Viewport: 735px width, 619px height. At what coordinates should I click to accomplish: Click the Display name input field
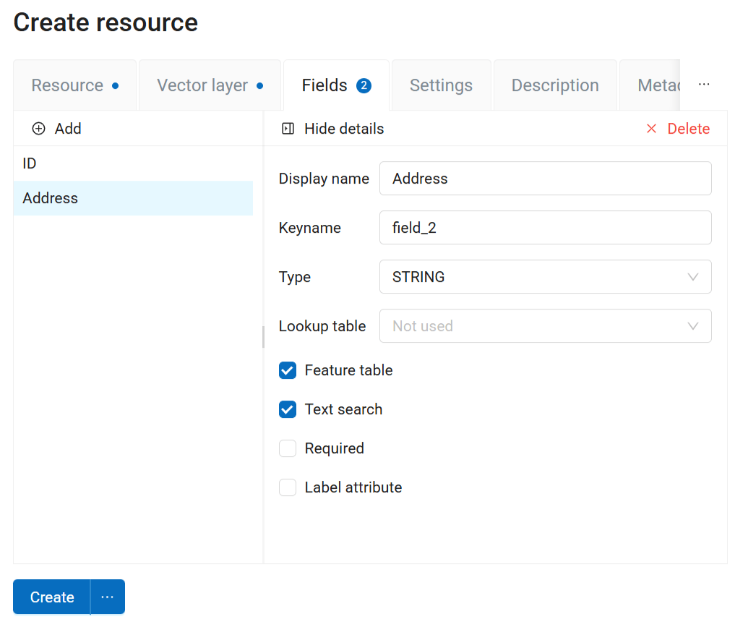tap(545, 178)
